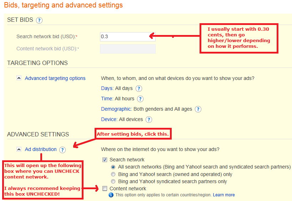Toggle the Search network checkbox

[105, 160]
